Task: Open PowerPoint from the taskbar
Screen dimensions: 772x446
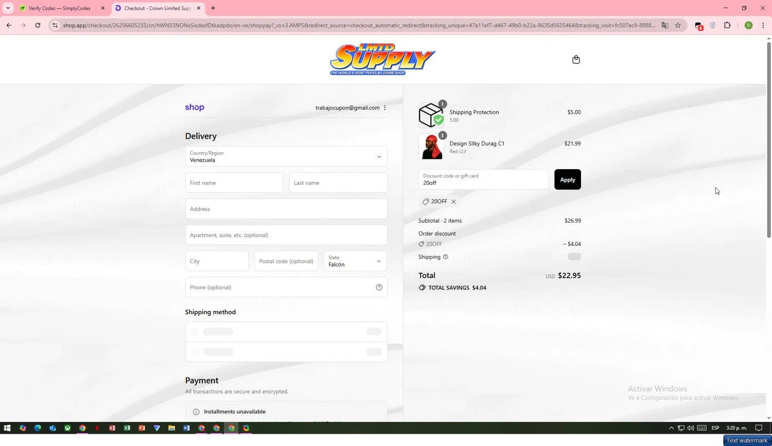Action: pyautogui.click(x=142, y=428)
